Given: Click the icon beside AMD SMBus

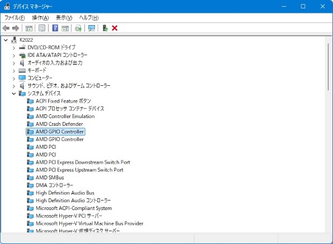Looking at the screenshot, I should [x=30, y=178].
